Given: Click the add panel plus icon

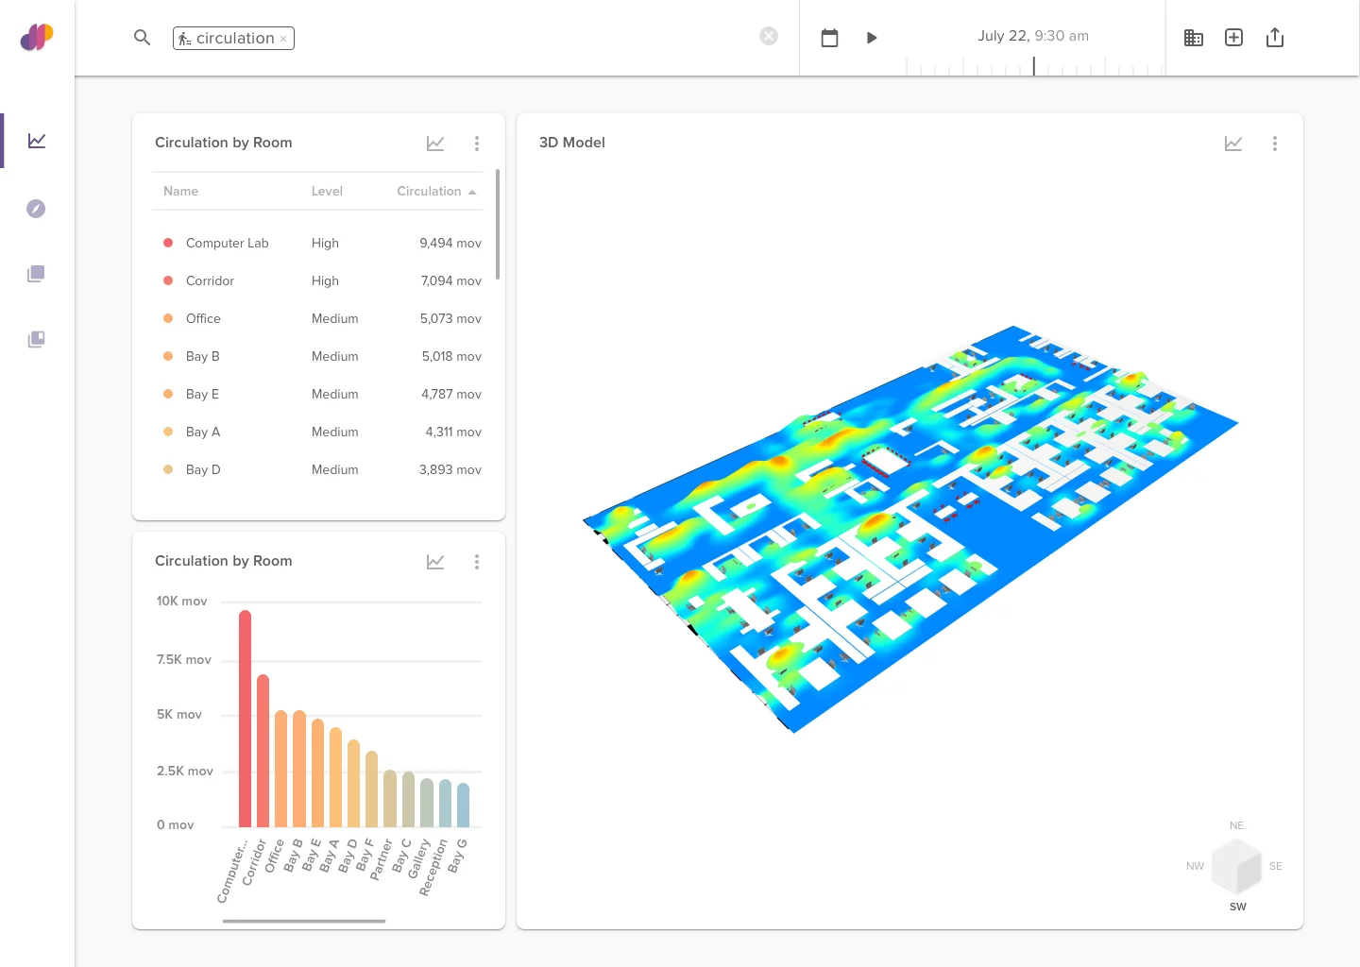Looking at the screenshot, I should coord(1233,38).
